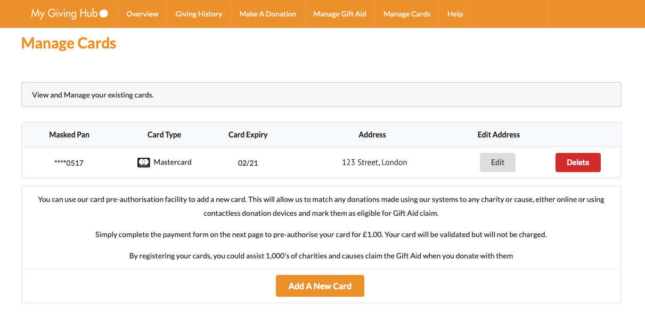Click the Masked Pan column header
645x325 pixels.
69,135
